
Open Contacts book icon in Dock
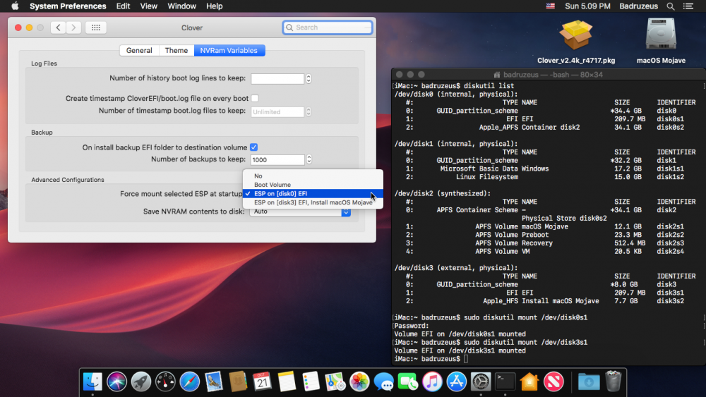238,381
